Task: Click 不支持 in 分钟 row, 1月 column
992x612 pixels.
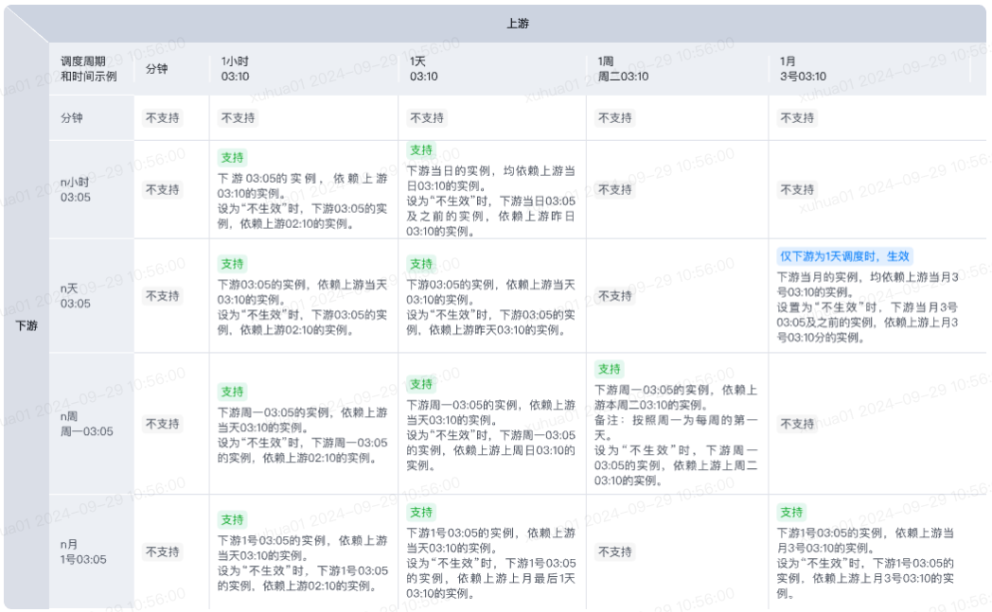Action: 797,117
